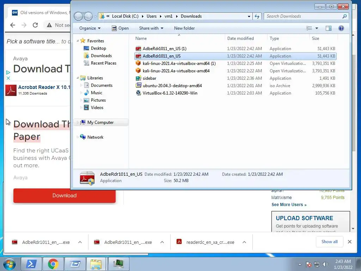This screenshot has height=271, width=361.
Task: Open the Videos library
Action: point(97,107)
